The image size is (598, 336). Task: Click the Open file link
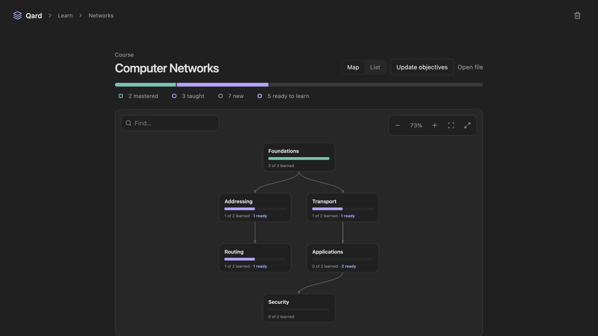point(470,67)
